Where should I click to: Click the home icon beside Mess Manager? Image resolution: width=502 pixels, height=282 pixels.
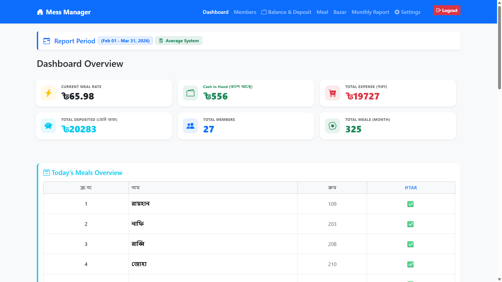click(40, 12)
